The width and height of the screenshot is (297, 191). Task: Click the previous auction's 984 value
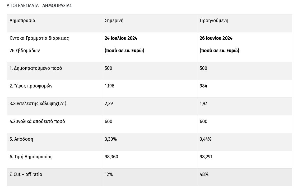203,86
